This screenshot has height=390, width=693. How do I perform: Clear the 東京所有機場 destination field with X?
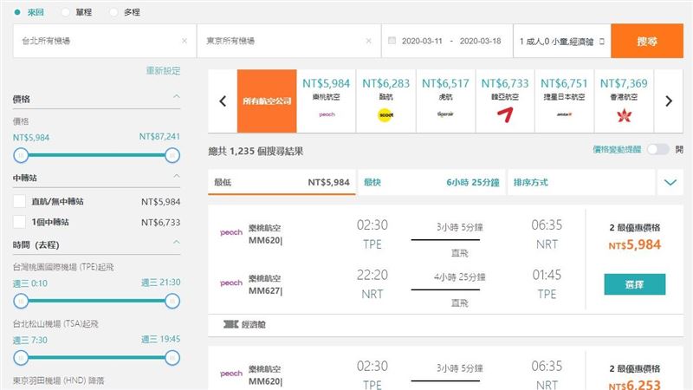point(369,41)
